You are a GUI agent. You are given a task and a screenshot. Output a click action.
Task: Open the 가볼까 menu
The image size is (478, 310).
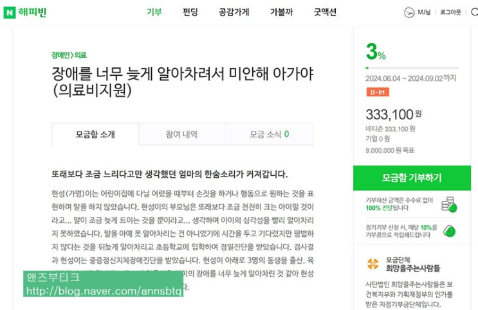tap(281, 12)
